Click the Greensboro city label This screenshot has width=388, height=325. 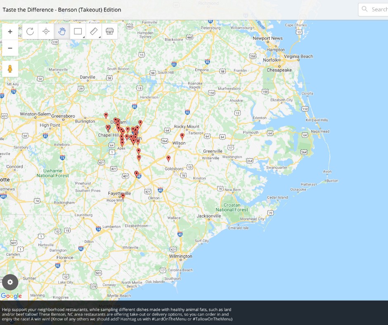[63, 116]
